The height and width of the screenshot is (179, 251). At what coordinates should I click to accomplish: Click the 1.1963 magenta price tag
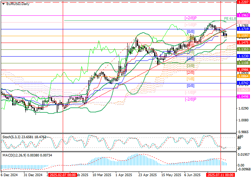[244, 15]
